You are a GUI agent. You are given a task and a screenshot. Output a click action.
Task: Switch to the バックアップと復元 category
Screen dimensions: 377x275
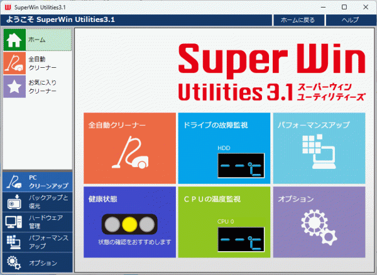click(x=38, y=202)
